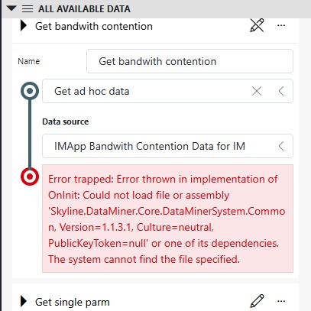This screenshot has height=311, width=311.
Task: Select the red error node circle
Action: coord(30,177)
